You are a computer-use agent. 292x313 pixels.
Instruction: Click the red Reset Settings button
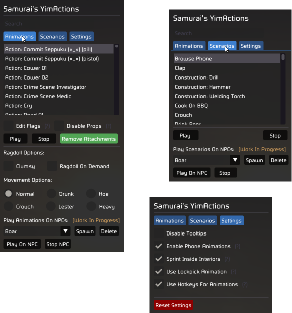[x=173, y=305]
